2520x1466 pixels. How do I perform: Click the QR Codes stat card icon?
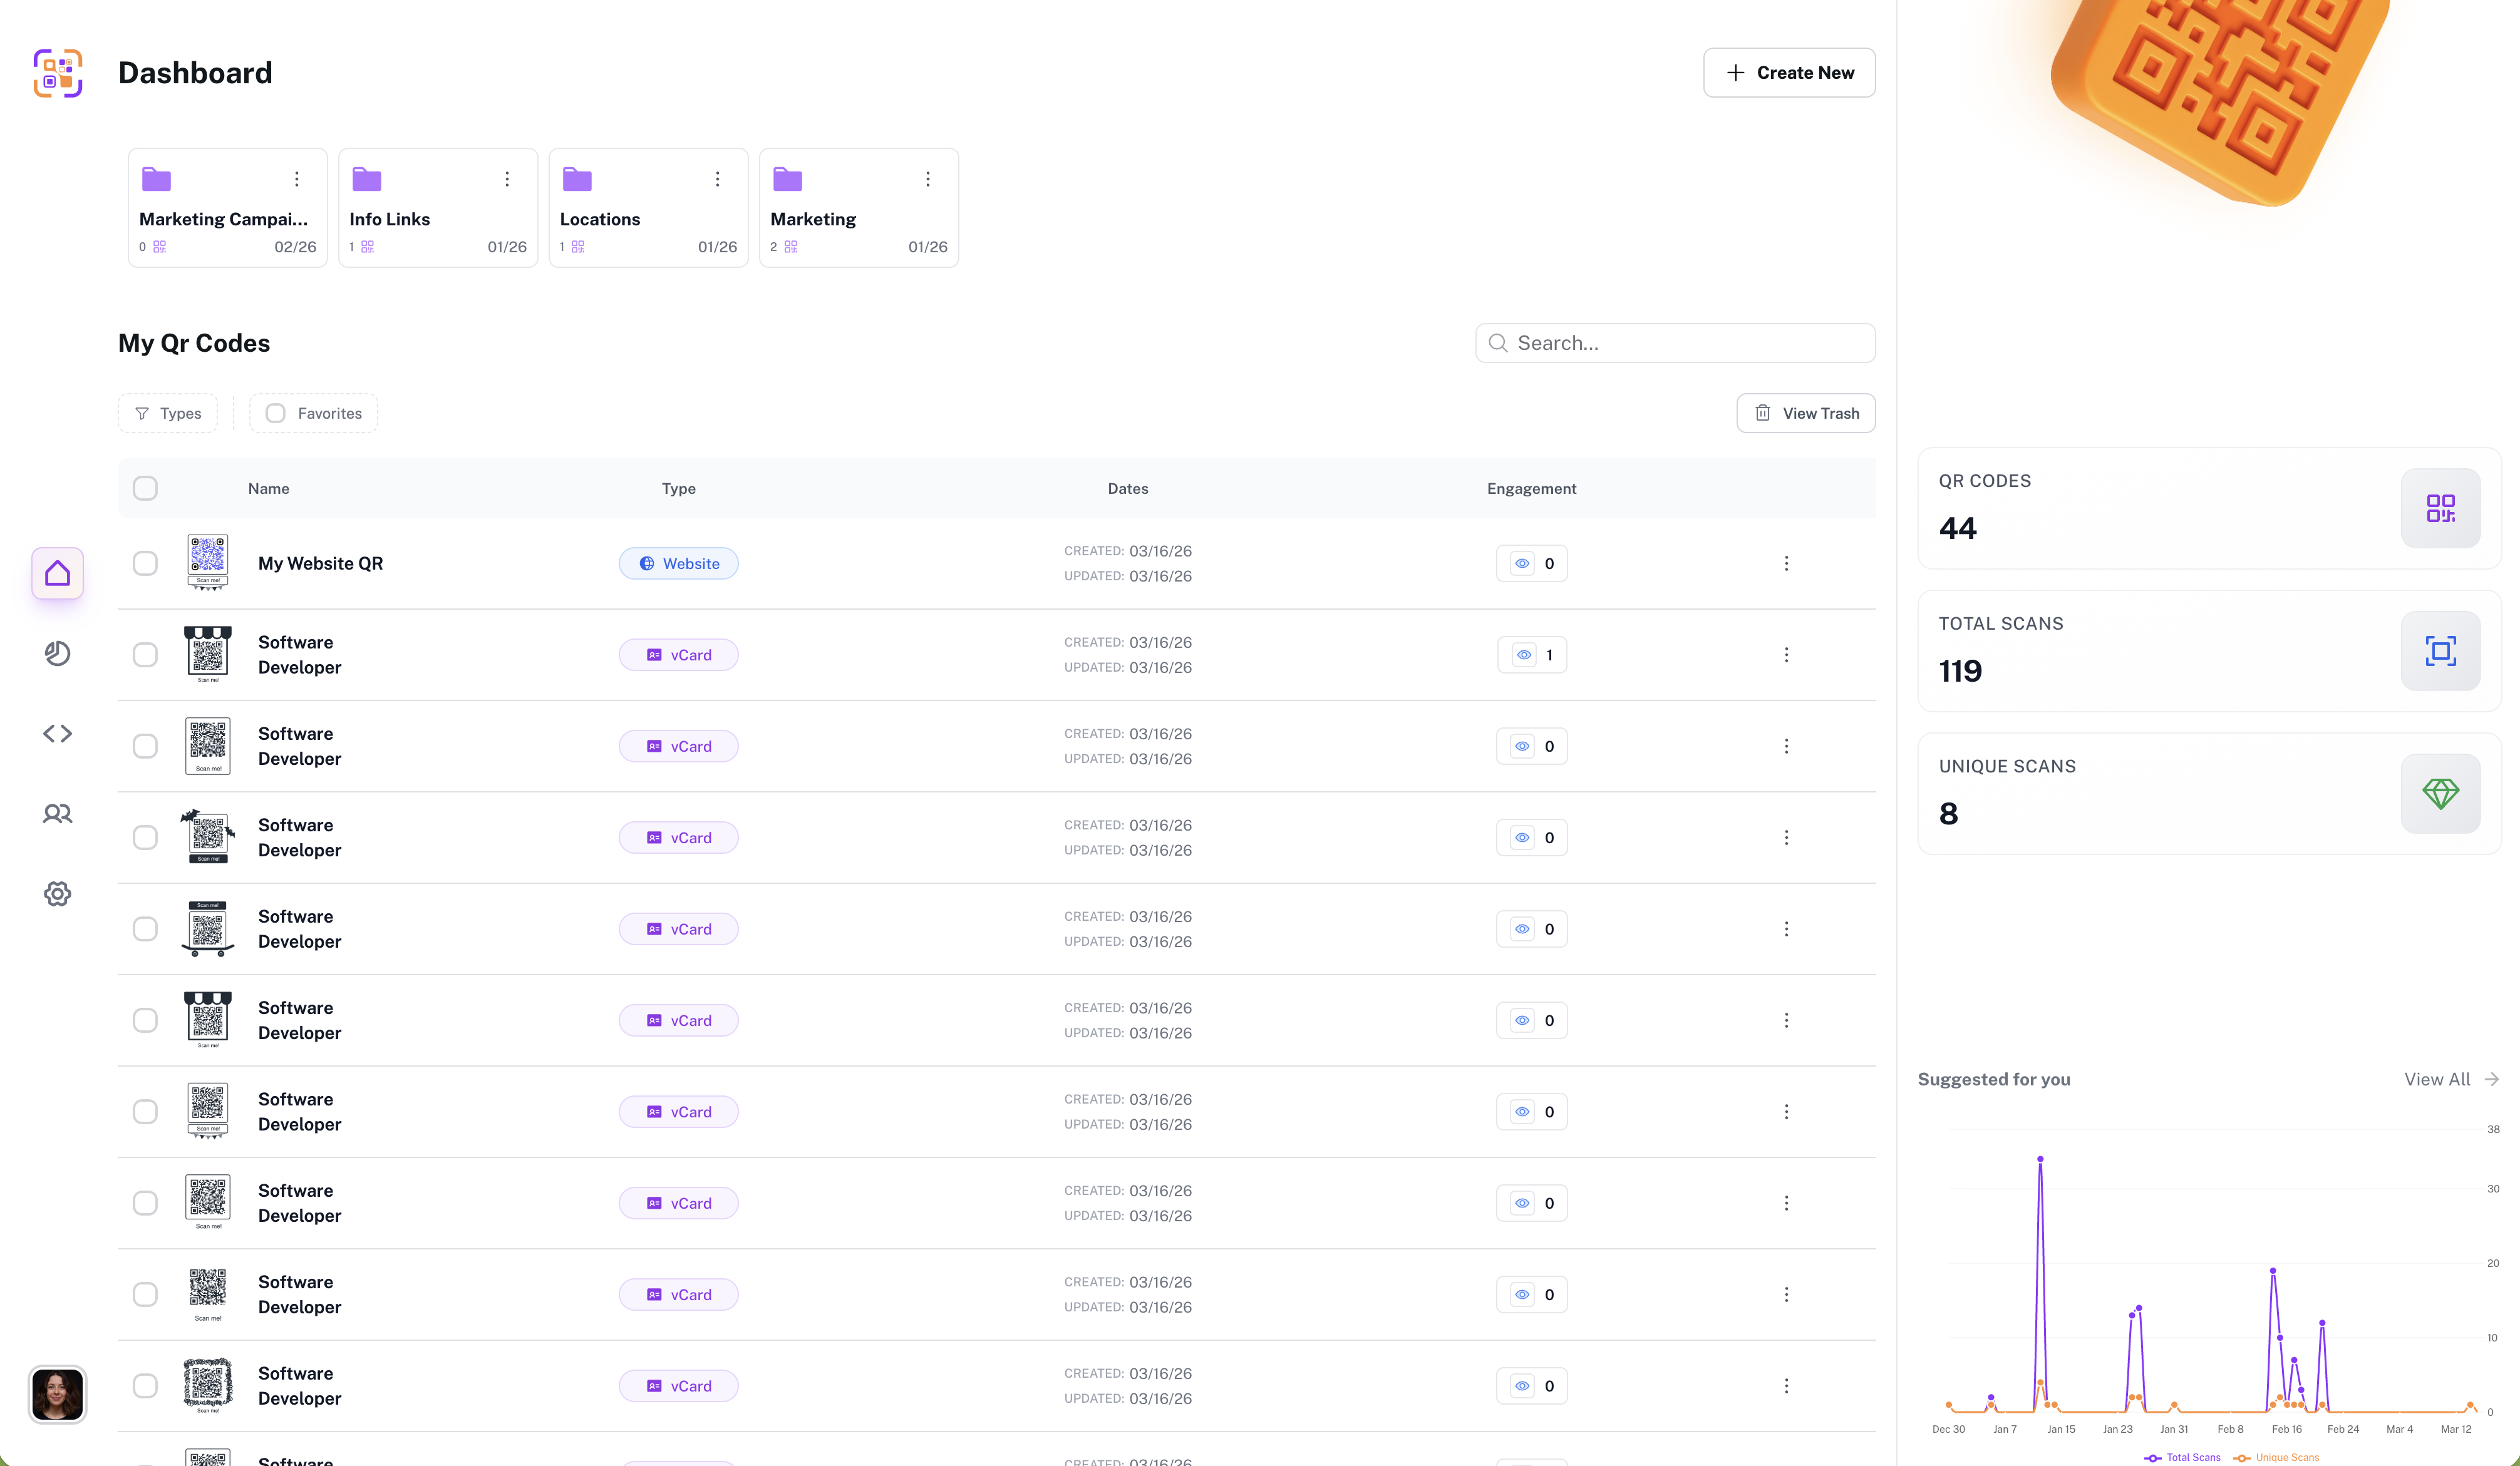click(x=2441, y=508)
